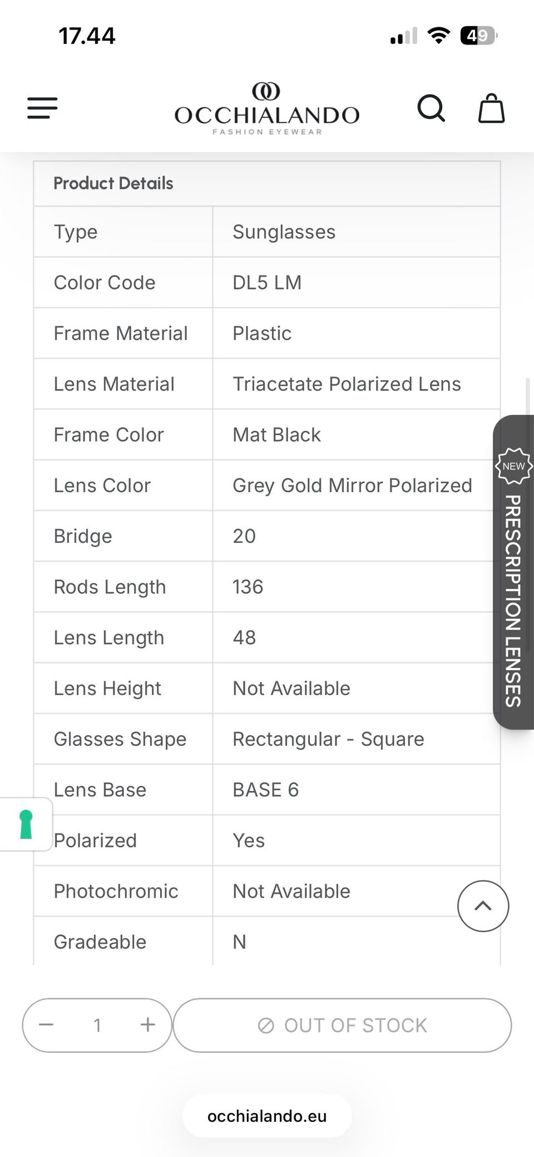Click the quantity number field
This screenshot has height=1157, width=534.
click(x=97, y=1025)
